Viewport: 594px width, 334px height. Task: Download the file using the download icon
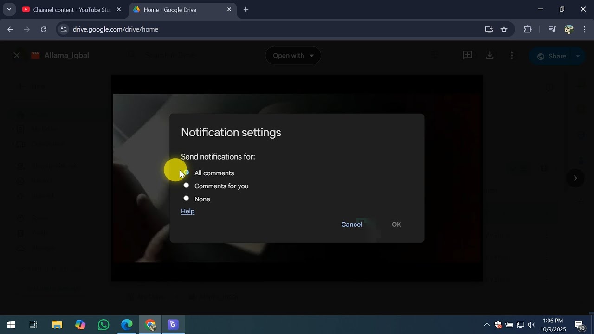[x=490, y=56]
